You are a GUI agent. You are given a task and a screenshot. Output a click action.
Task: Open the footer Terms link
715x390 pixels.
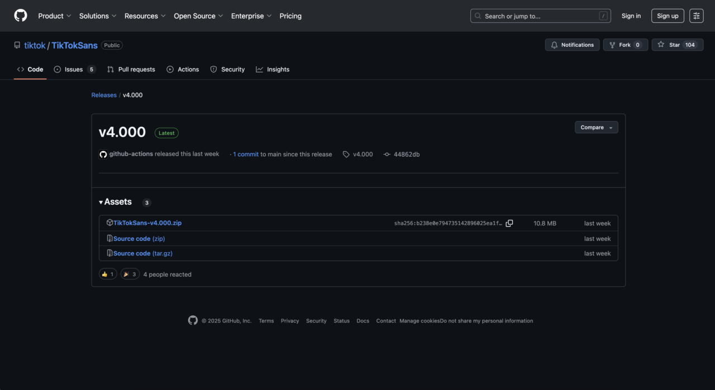[x=266, y=321]
